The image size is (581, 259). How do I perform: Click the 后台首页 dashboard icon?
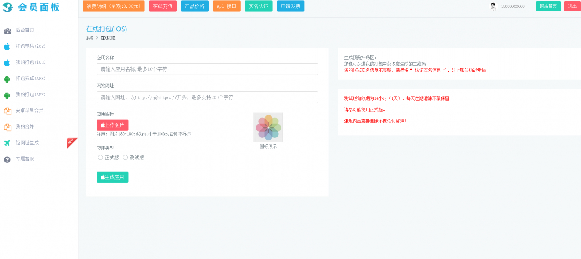click(x=6, y=30)
